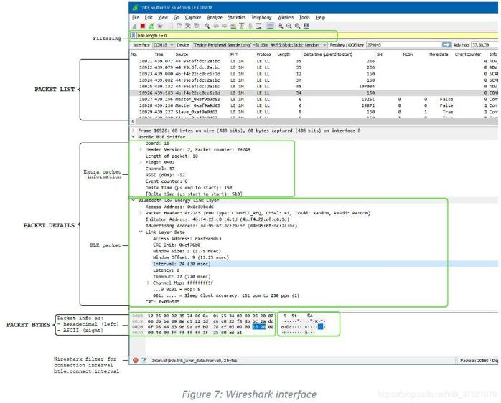
Task: Click the Zoom in toolbar icon
Action: coord(280,27)
